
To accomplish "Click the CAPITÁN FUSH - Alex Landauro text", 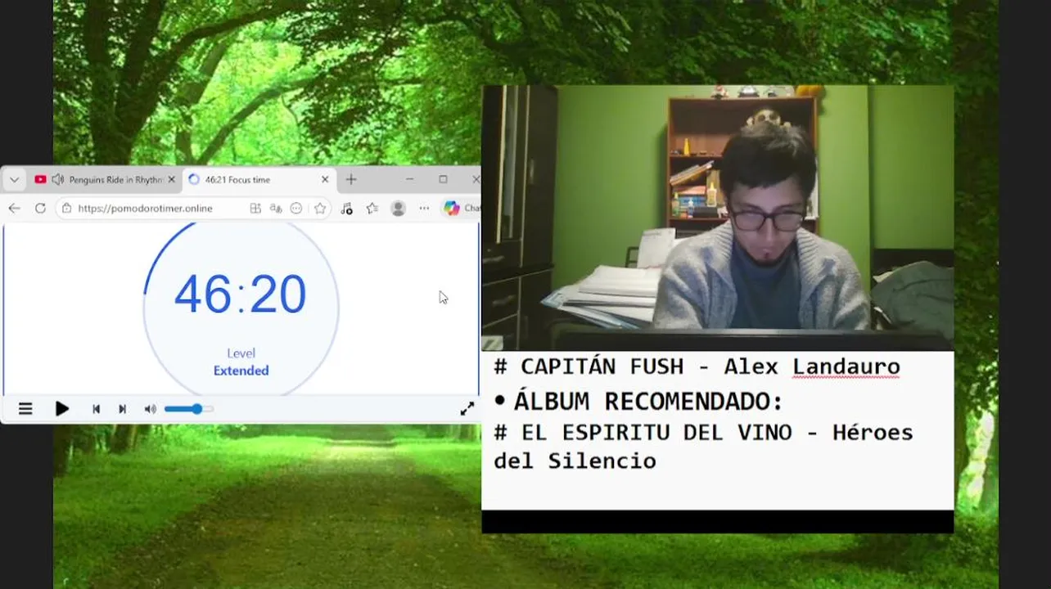I will click(697, 366).
